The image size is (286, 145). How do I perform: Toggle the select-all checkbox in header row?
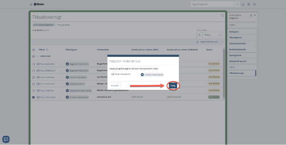34,50
